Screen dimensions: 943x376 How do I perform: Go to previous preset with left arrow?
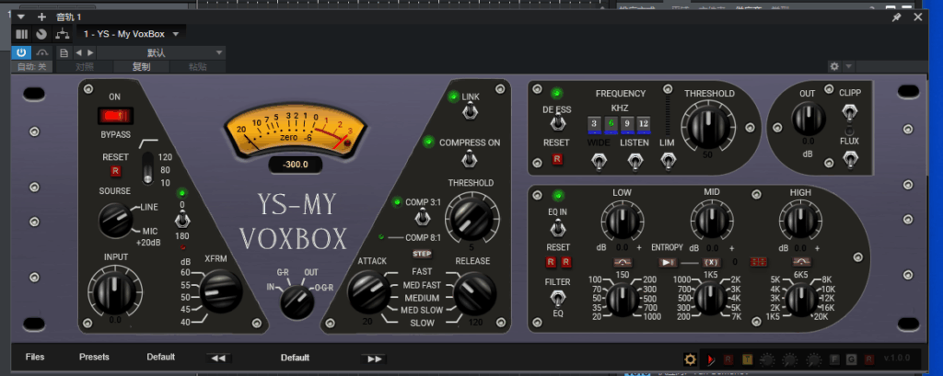pos(78,52)
